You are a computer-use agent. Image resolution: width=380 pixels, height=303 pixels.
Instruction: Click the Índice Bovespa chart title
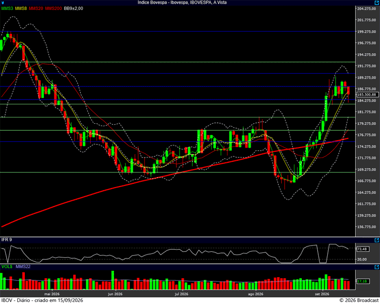(182, 3)
